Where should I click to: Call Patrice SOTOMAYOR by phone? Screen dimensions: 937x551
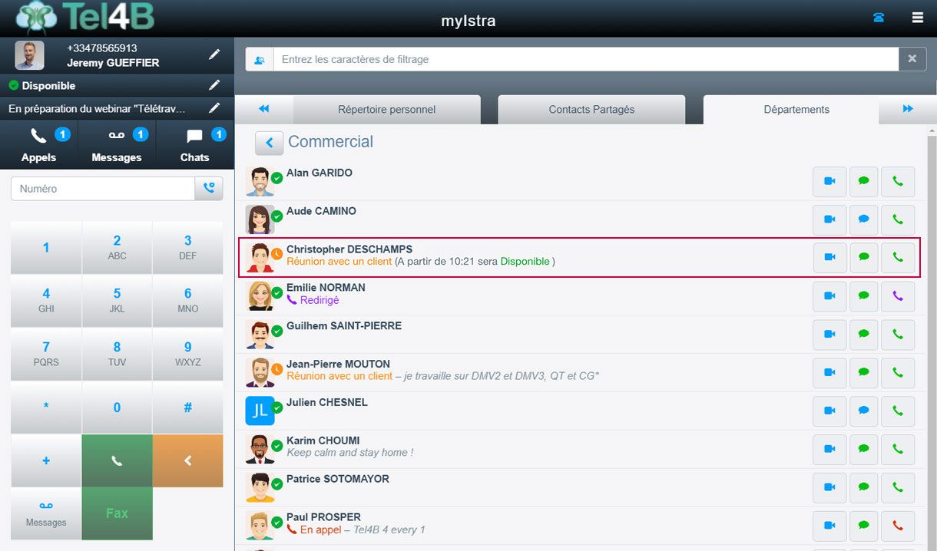coord(898,488)
